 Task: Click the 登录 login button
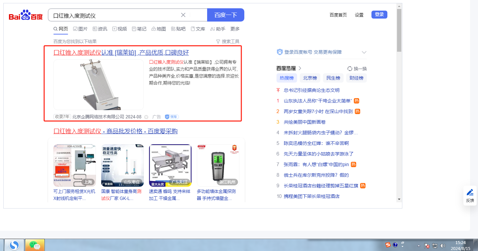point(379,15)
